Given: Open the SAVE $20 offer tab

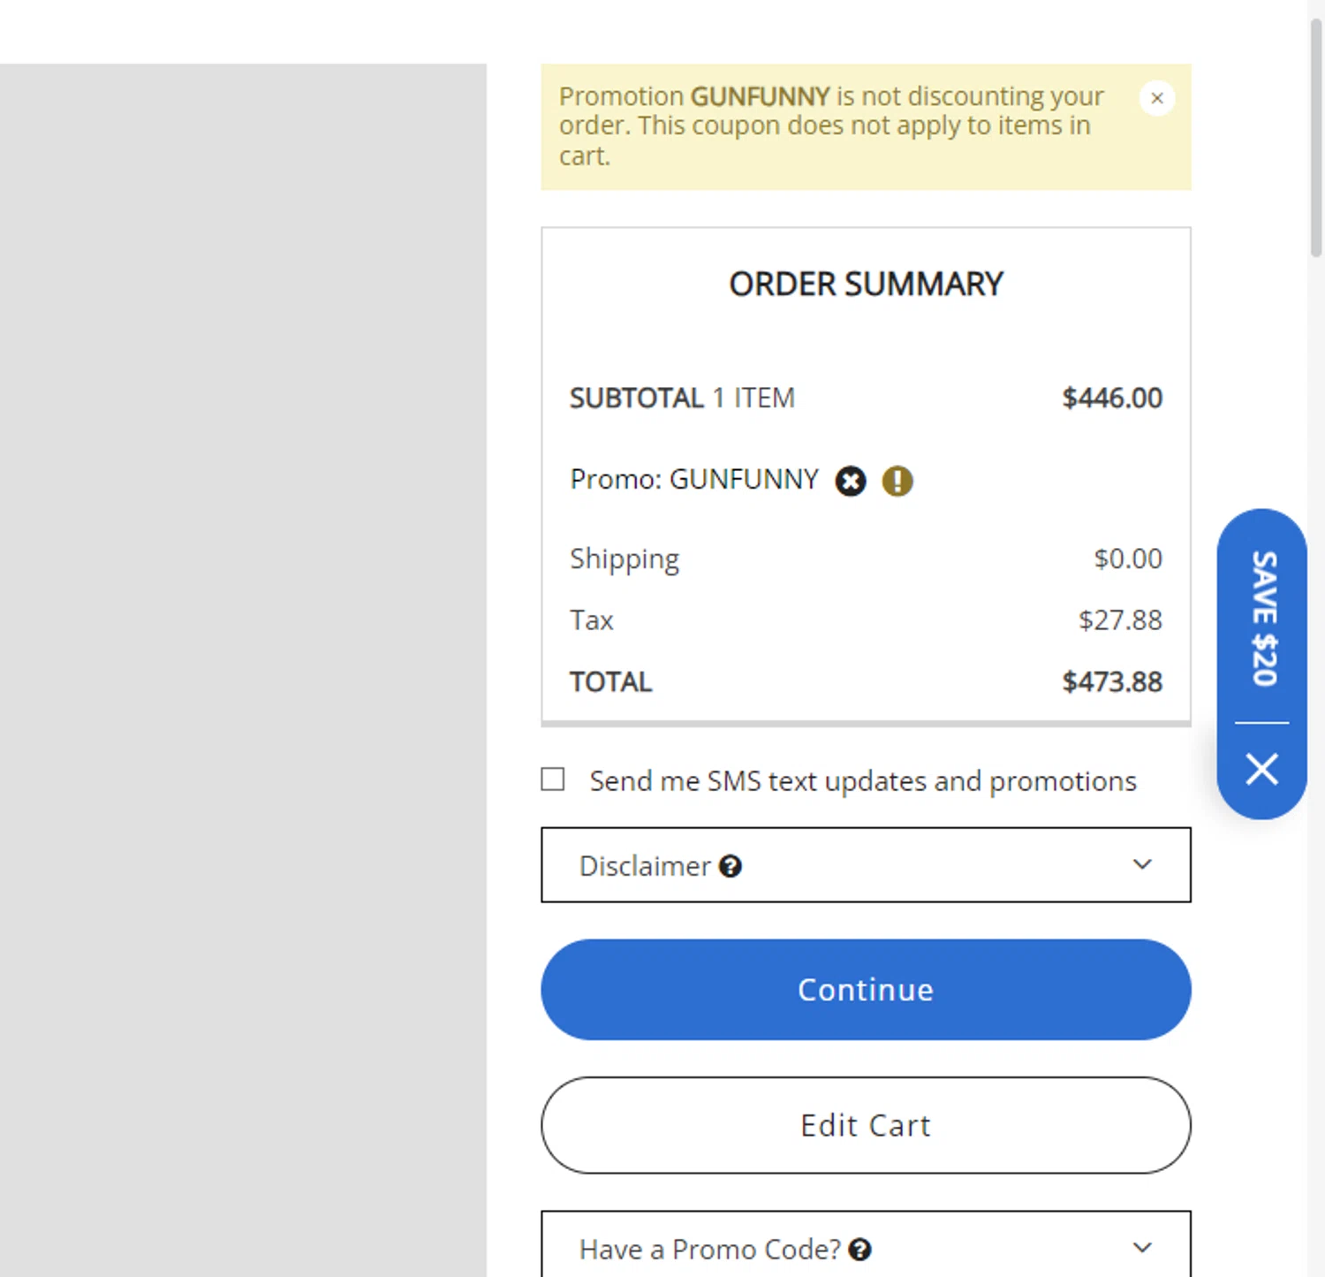Looking at the screenshot, I should pyautogui.click(x=1263, y=617).
